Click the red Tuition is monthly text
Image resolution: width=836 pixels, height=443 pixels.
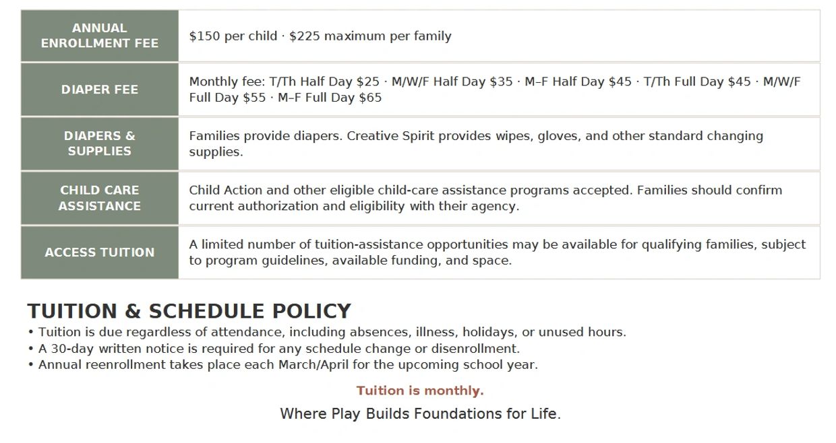pos(420,390)
